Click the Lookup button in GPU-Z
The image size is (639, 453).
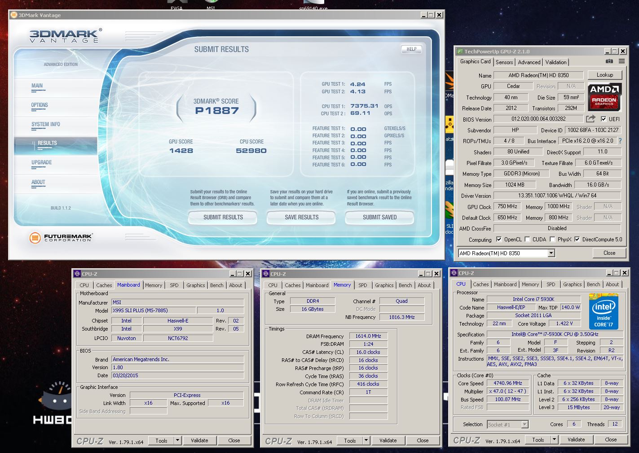(x=605, y=75)
